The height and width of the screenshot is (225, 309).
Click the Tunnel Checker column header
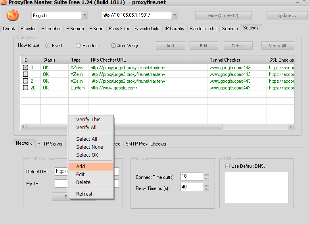coord(237,60)
